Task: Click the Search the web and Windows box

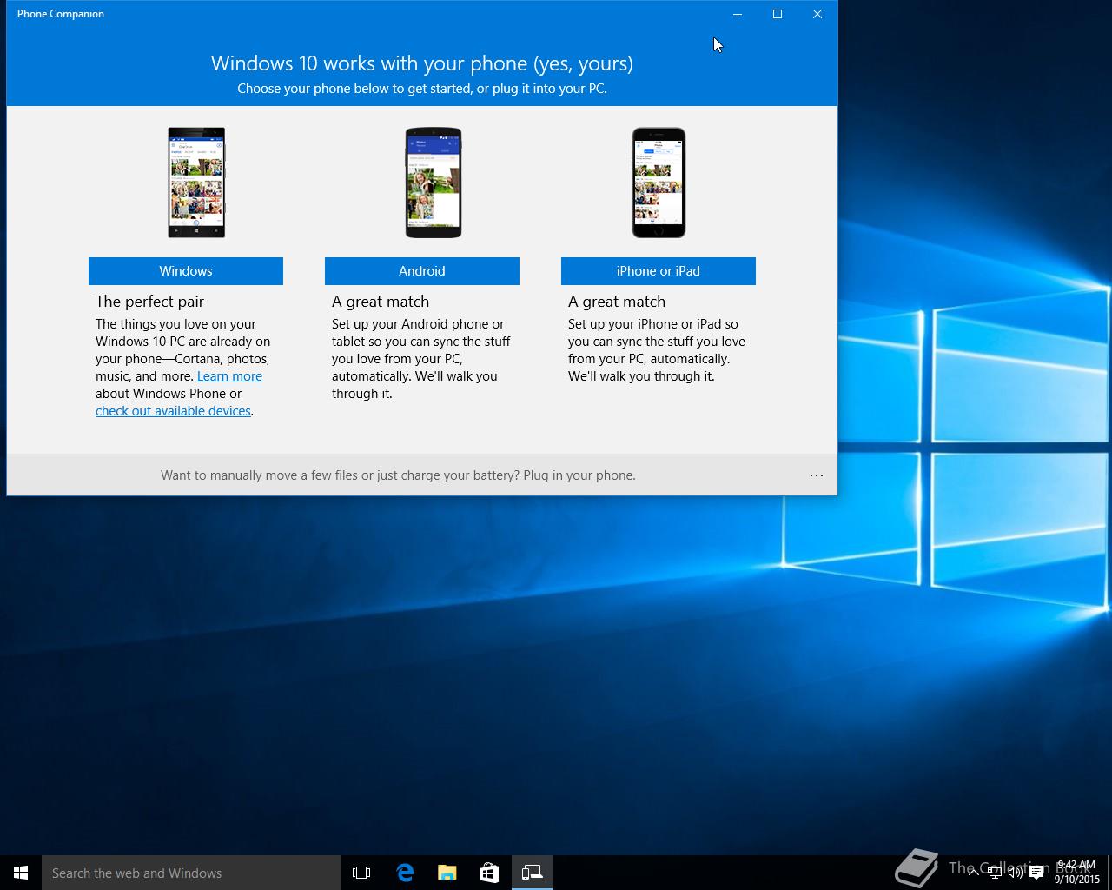Action: click(191, 873)
